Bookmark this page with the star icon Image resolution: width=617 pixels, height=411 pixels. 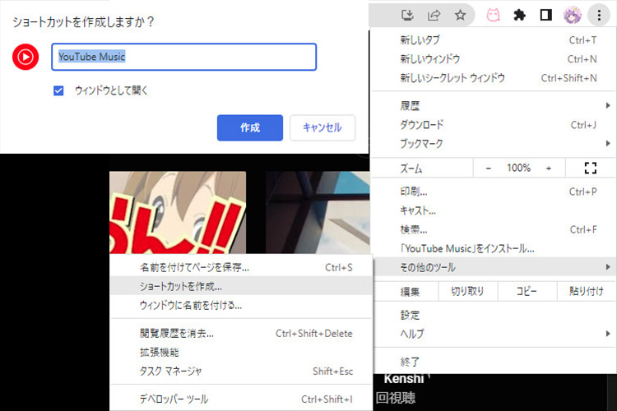tap(460, 15)
